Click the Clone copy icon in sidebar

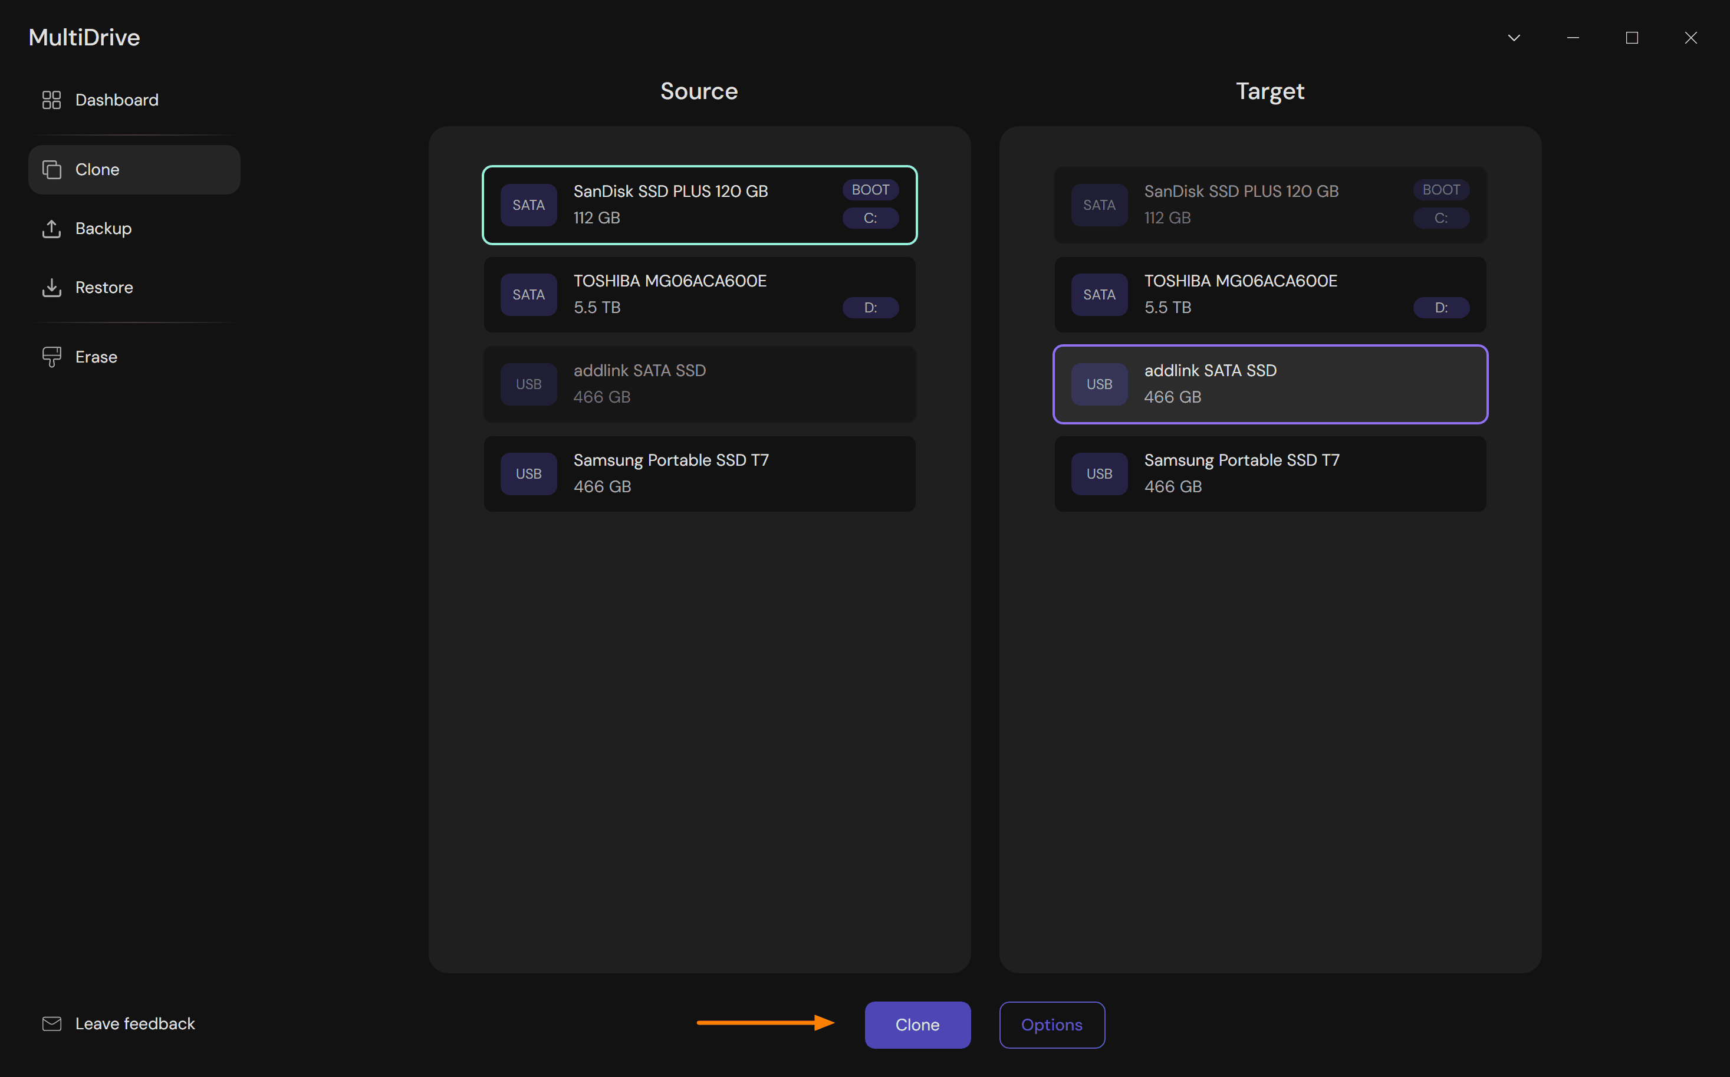51,170
